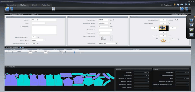Click the new marker icon in toolbar
Screen dimensions: 195x92
point(7,9)
